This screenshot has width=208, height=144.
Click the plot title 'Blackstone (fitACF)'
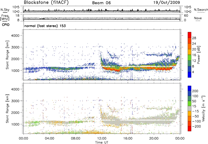point(46,2)
